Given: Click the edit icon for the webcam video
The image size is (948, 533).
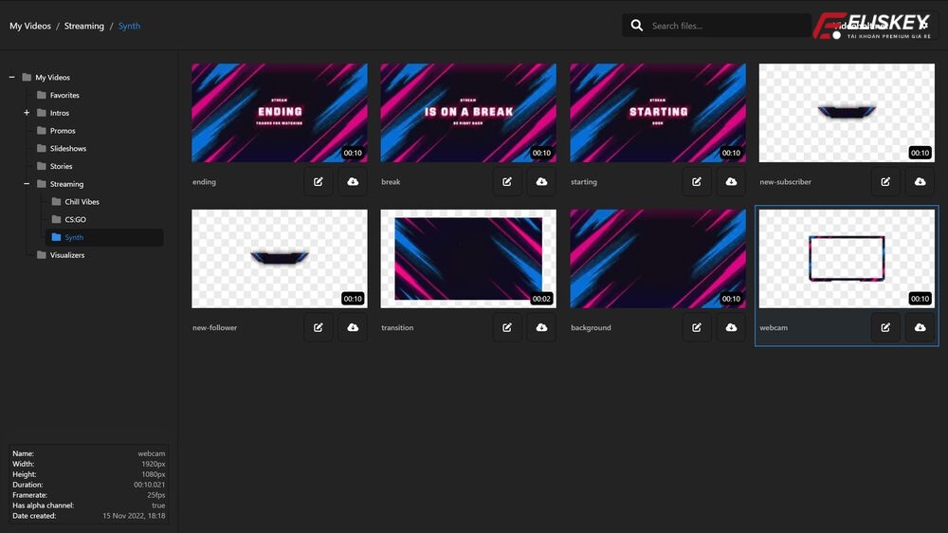Looking at the screenshot, I should pos(885,327).
